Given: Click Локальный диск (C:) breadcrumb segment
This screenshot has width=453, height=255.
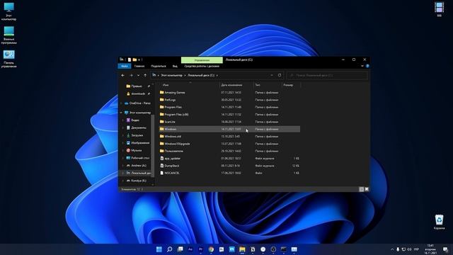Looking at the screenshot, I should (201, 75).
